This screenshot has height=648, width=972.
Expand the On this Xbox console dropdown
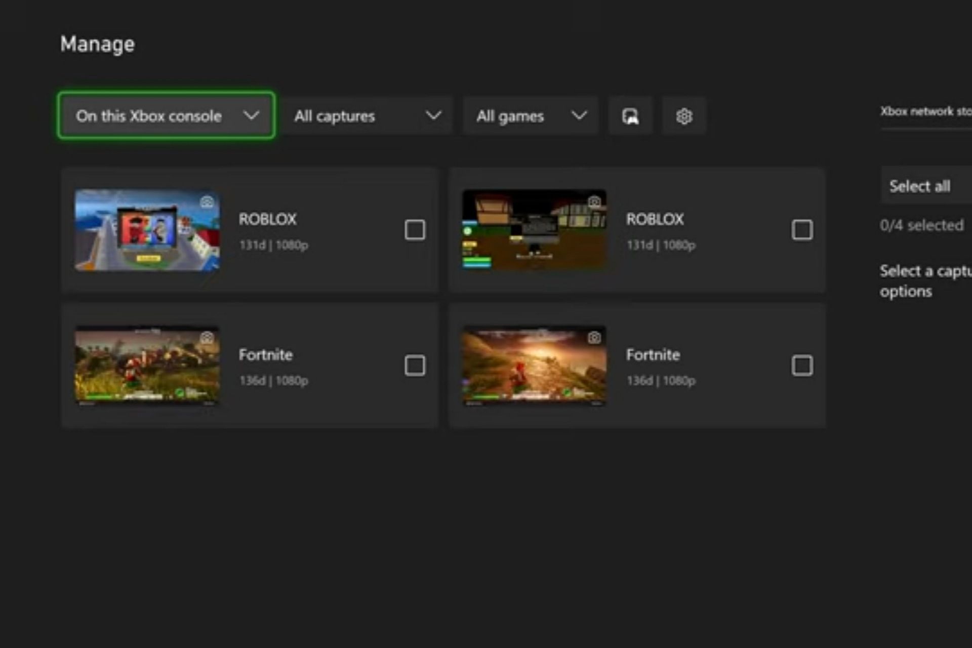(167, 116)
